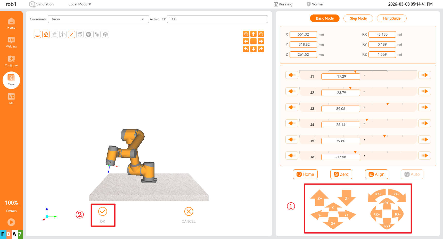Image resolution: width=443 pixels, height=239 pixels.
Task: Open the Active TCP selector
Action: click(x=217, y=19)
